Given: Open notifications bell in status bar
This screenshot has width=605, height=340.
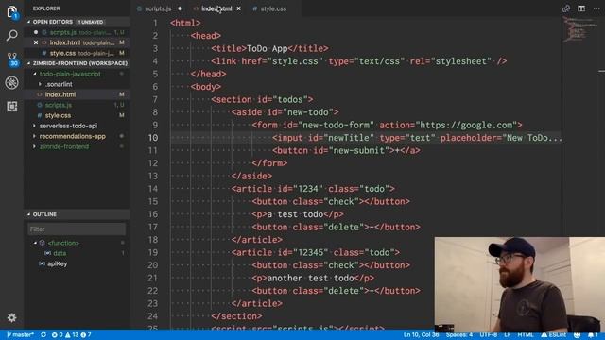Looking at the screenshot, I should pyautogui.click(x=593, y=334).
